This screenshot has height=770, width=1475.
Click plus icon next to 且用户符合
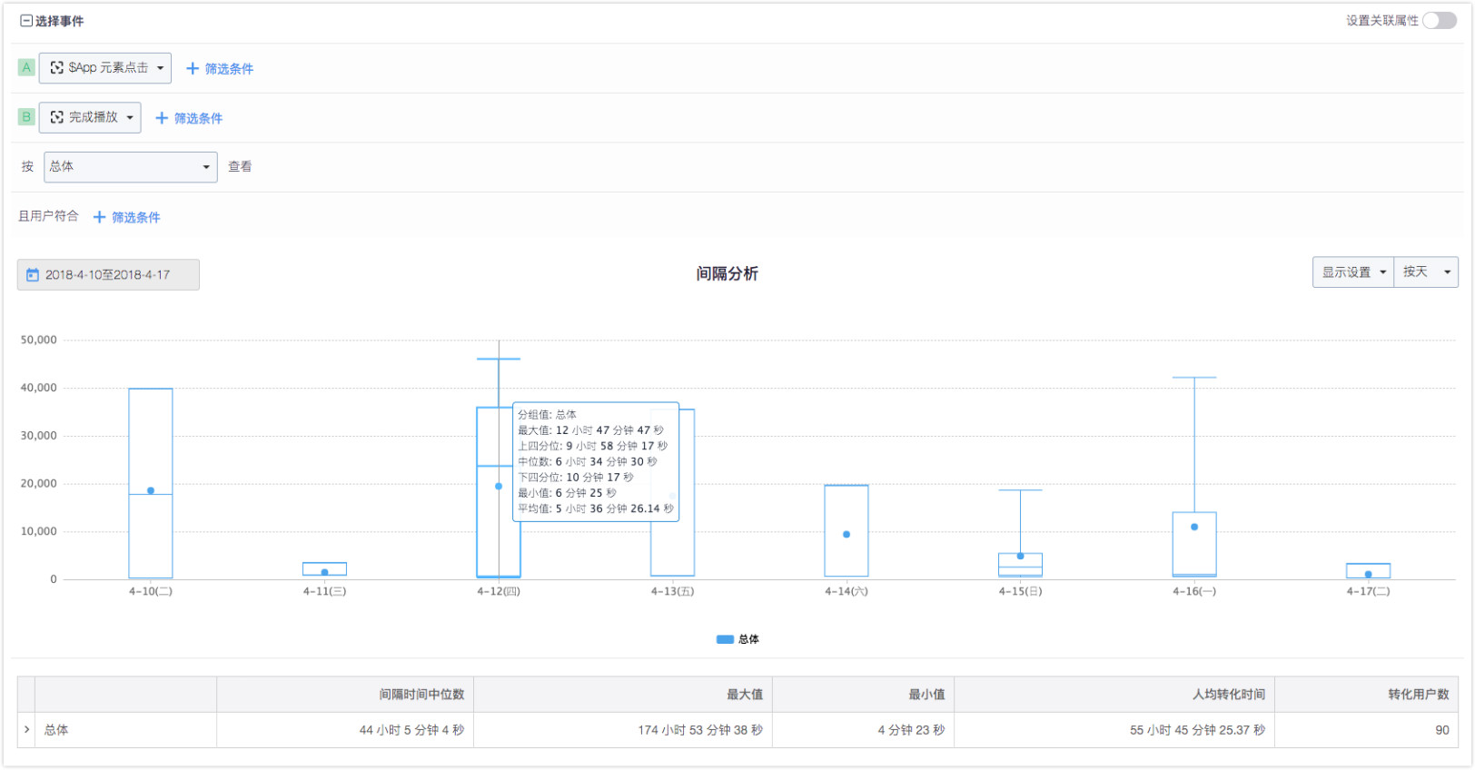point(100,217)
